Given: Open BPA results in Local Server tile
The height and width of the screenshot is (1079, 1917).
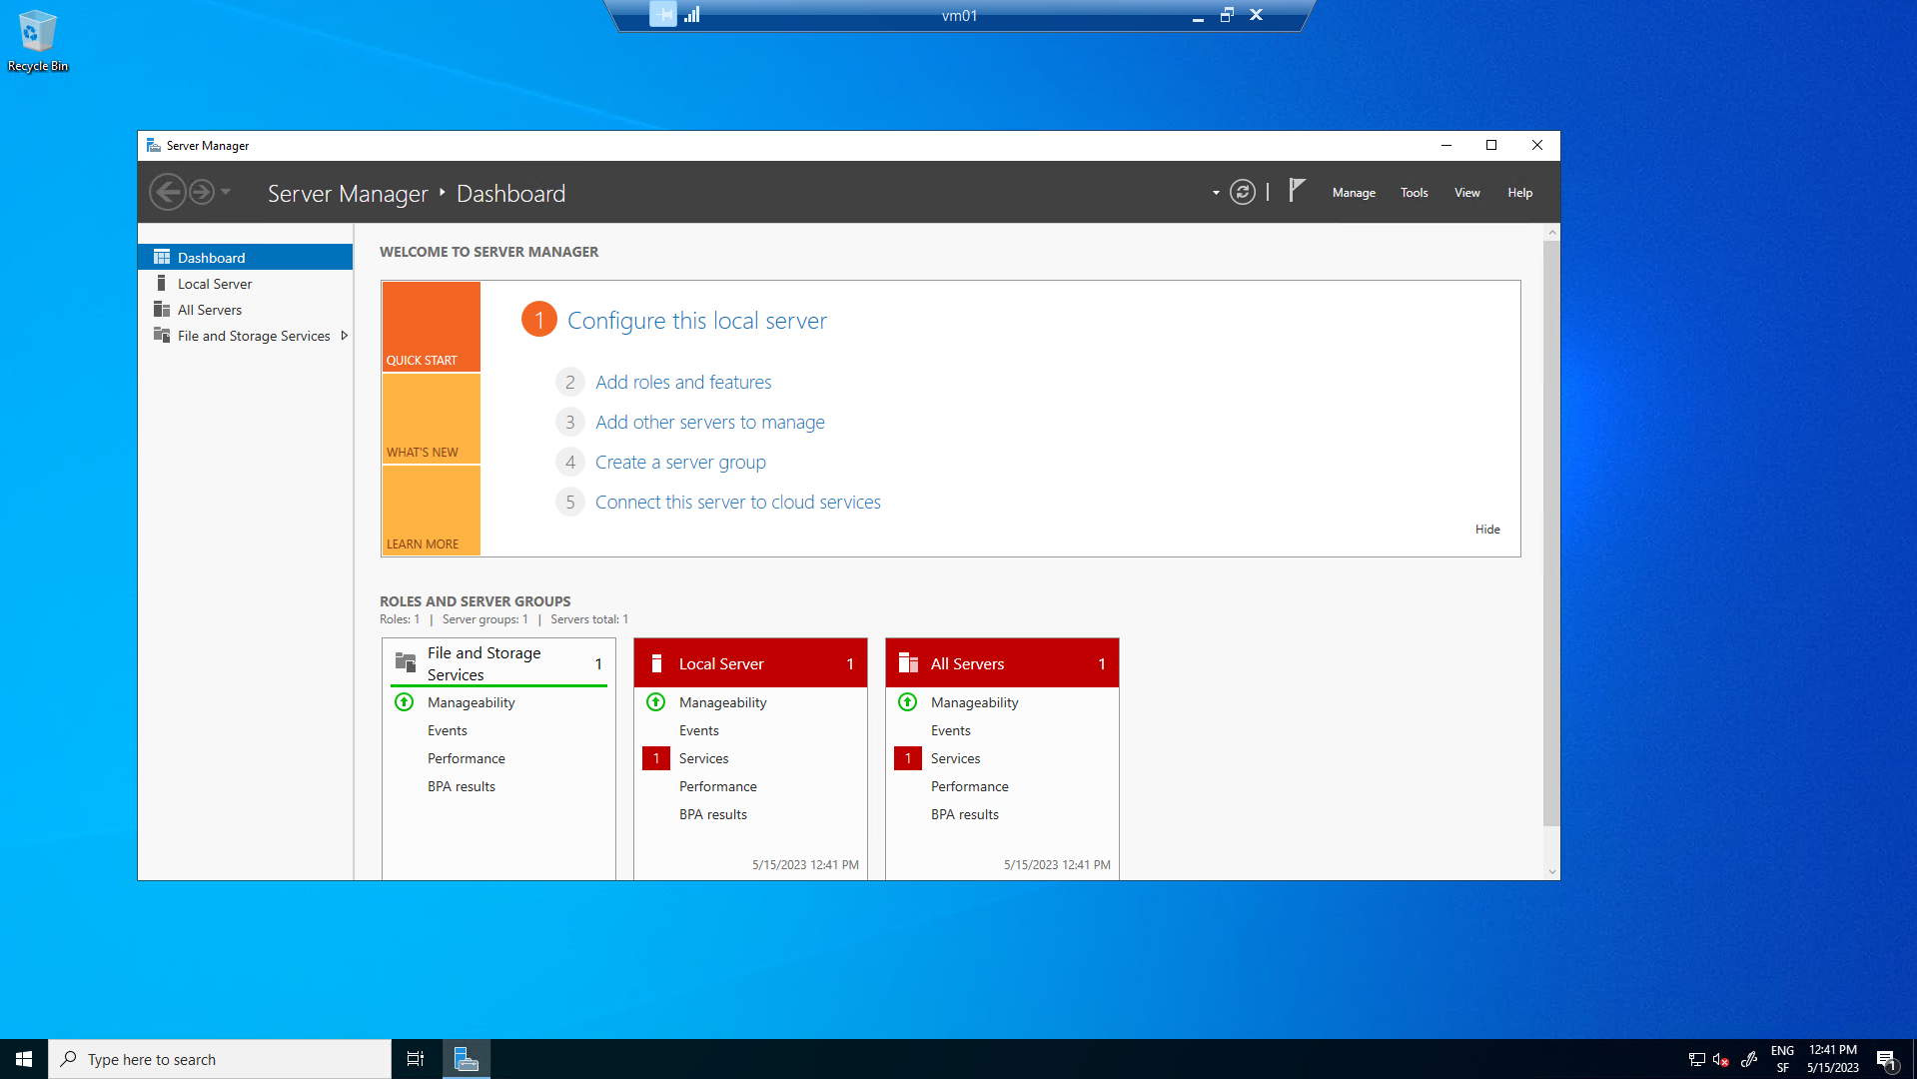Looking at the screenshot, I should coord(713,814).
